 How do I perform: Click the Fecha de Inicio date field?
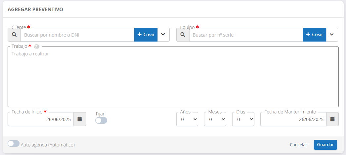[41, 119]
